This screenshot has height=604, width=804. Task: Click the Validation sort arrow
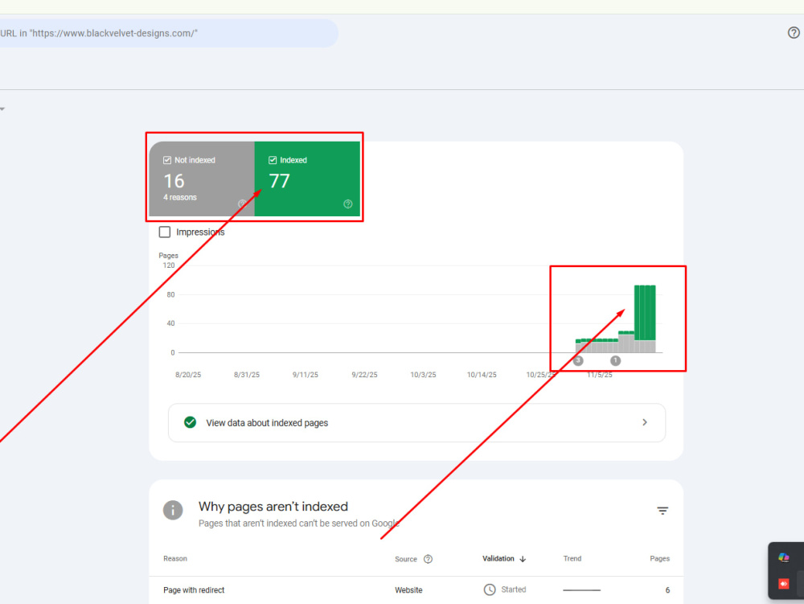click(x=523, y=559)
